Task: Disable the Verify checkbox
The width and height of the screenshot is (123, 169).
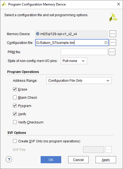Action: (15, 114)
